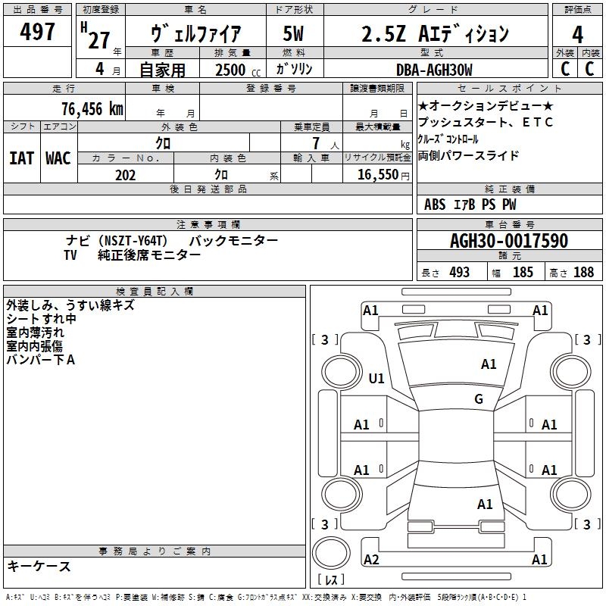606x606 pixels.
Task: Select the grade 2.5Z Aエディション
Action: (x=435, y=34)
